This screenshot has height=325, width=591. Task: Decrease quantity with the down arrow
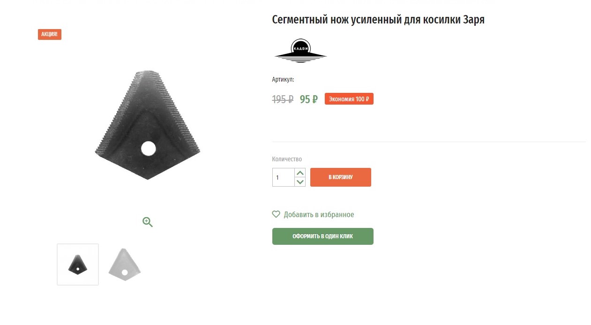(x=300, y=182)
